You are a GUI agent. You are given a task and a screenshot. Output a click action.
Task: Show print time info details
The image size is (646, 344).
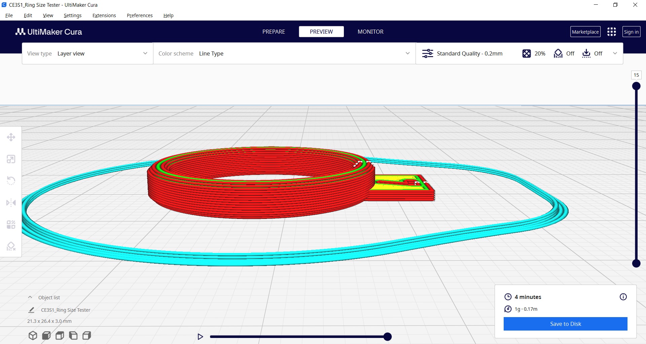click(623, 297)
